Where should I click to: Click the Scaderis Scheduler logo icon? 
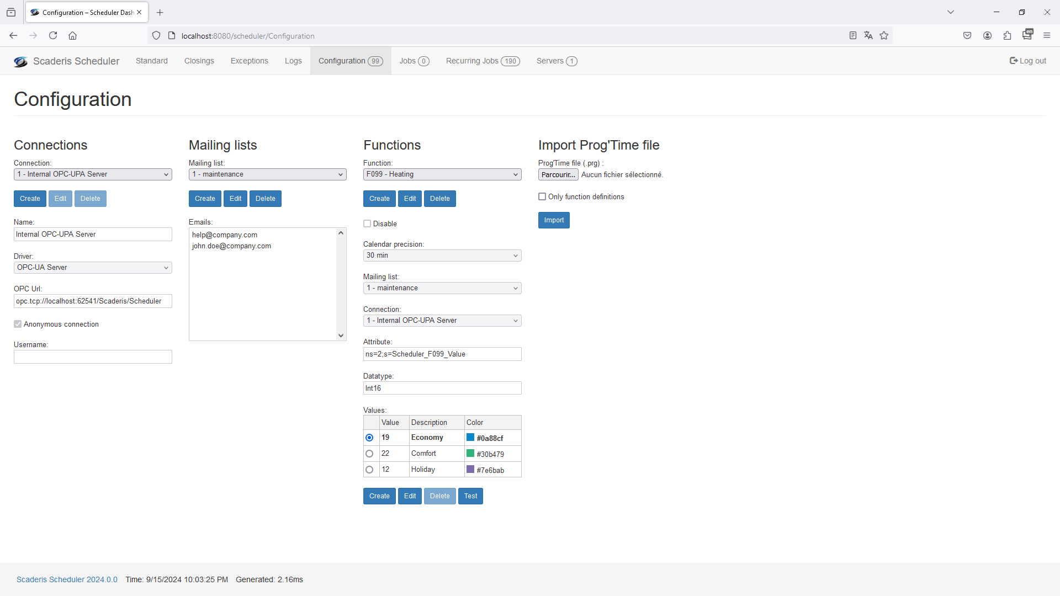pyautogui.click(x=20, y=61)
